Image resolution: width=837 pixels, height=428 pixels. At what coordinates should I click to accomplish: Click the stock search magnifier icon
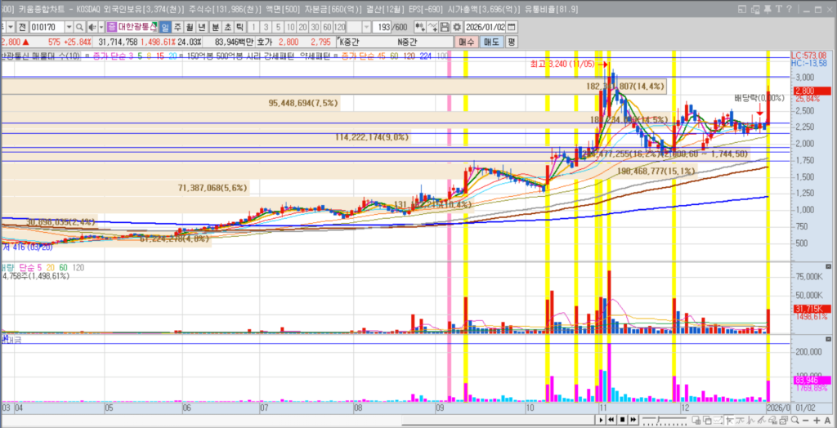78,27
